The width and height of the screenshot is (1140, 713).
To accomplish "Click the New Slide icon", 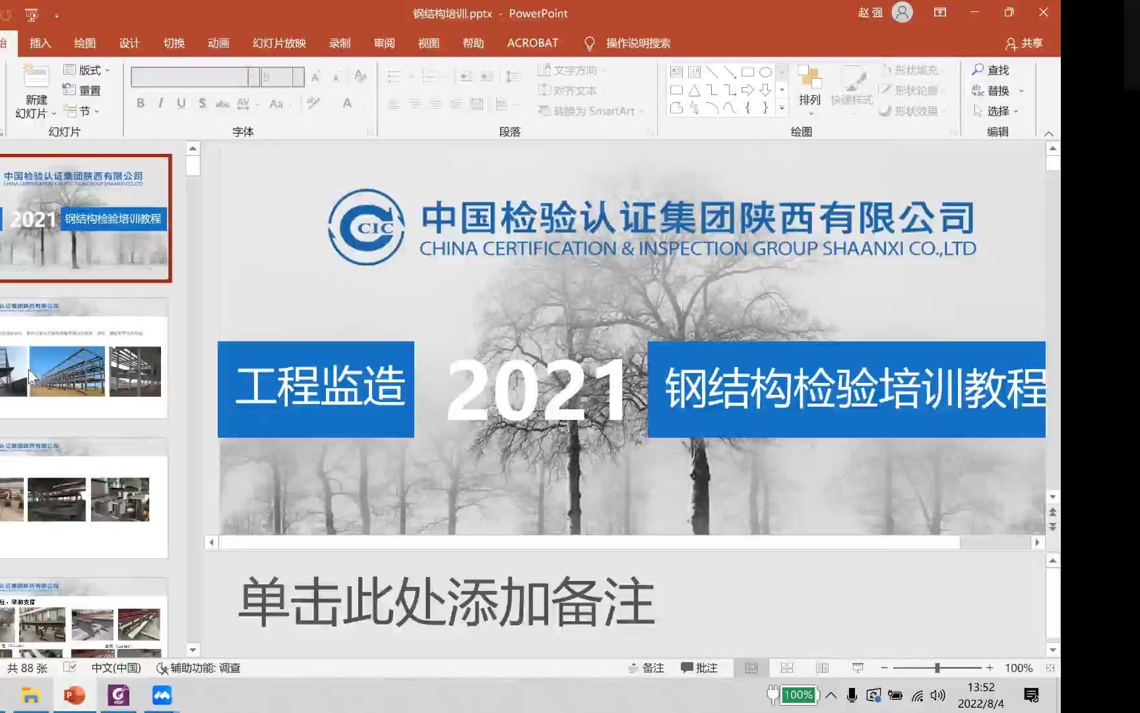I will 36,77.
